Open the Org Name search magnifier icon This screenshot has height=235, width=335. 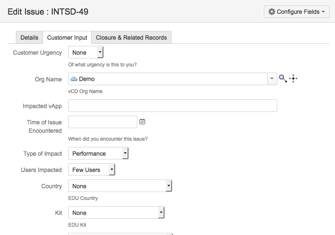tap(283, 78)
